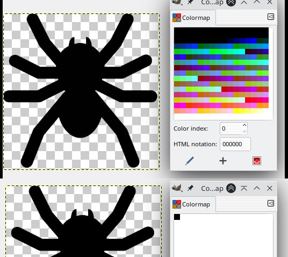Switch to the bottom Colormap tab
Screen dimensions: 288x257
[193, 204]
